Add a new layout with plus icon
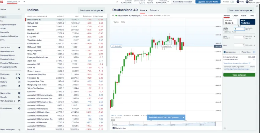Viewport: 260px width, 133px height. click(x=24, y=2)
